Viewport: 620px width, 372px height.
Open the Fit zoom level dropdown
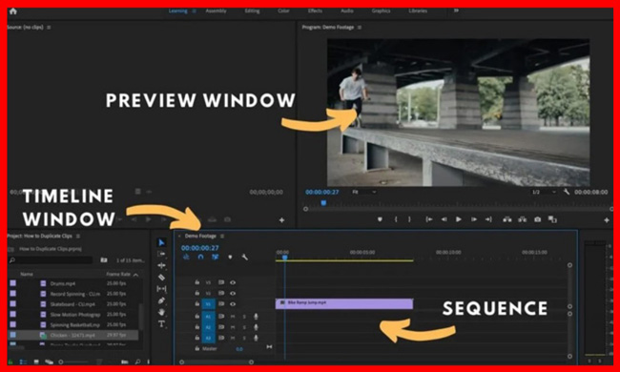364,192
